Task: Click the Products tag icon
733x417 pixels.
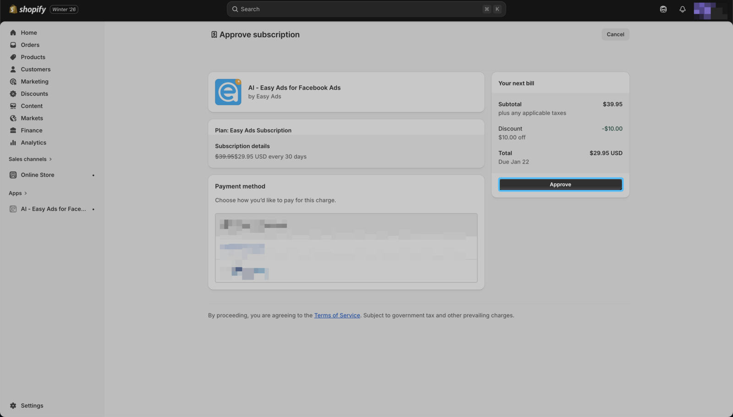Action: [x=13, y=57]
